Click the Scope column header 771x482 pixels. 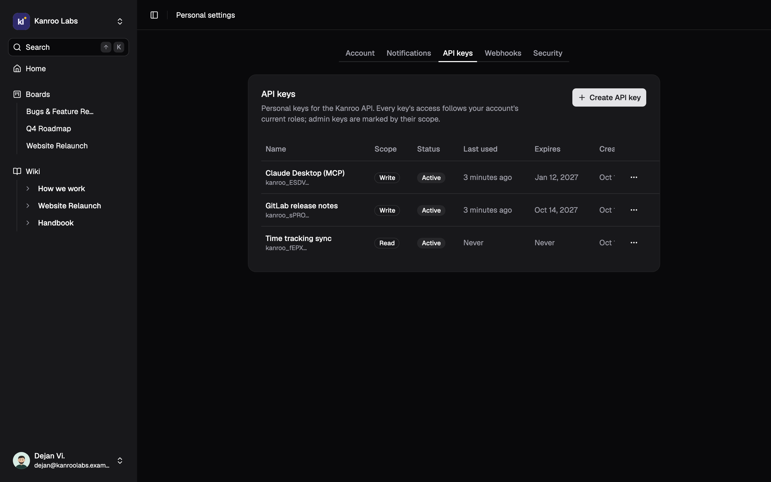tap(385, 149)
